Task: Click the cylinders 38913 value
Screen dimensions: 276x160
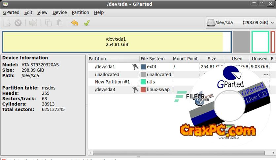Action: [x=48, y=104]
